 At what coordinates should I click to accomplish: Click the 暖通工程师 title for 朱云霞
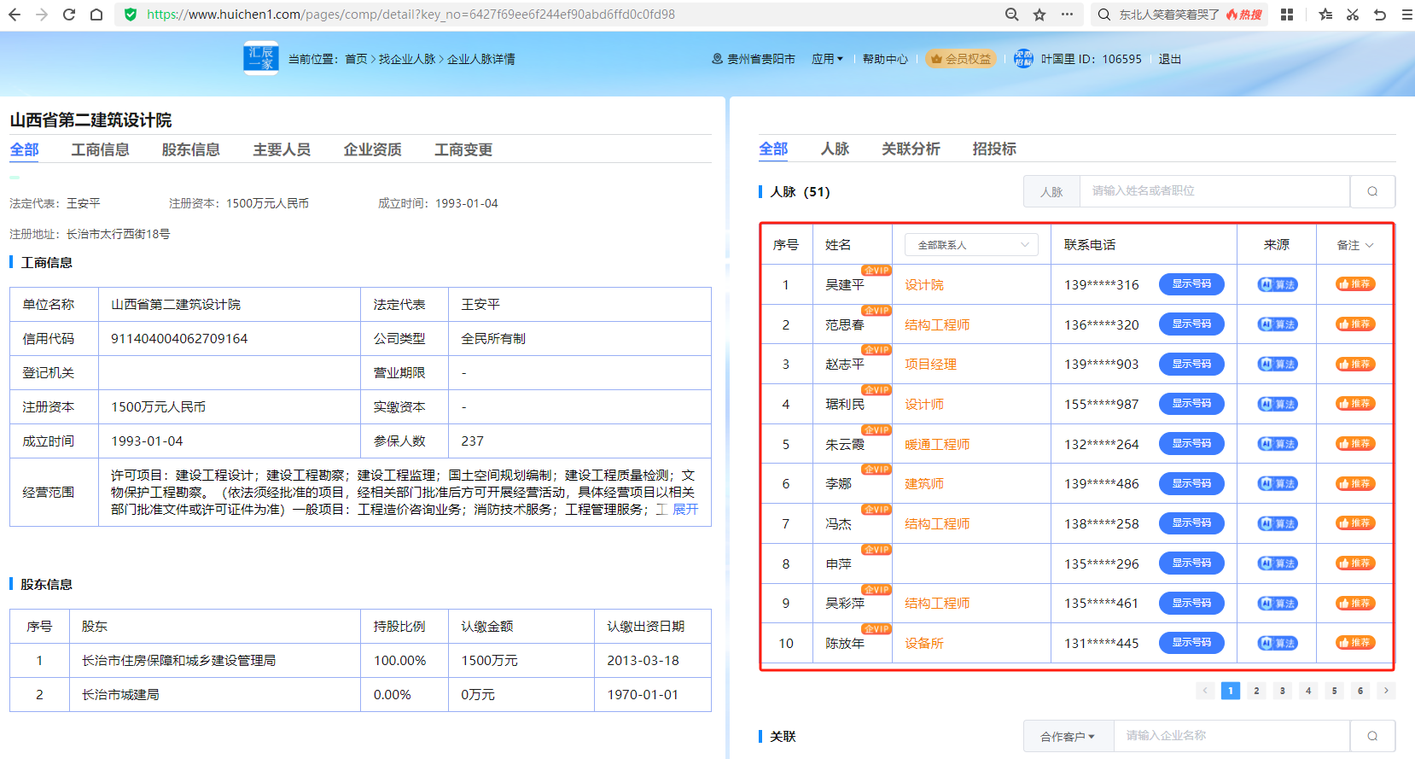pos(937,445)
